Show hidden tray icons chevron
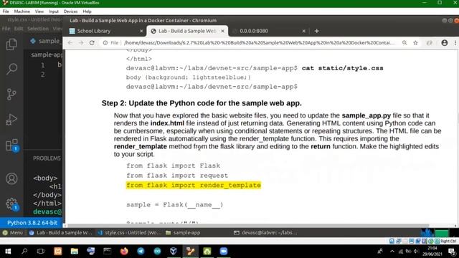Screen dimensions: 459x258 392,252
